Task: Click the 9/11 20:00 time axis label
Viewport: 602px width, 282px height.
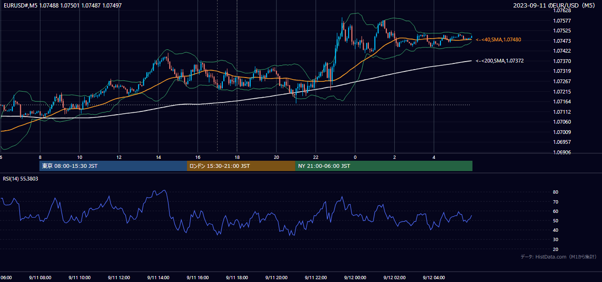Action: 276,278
